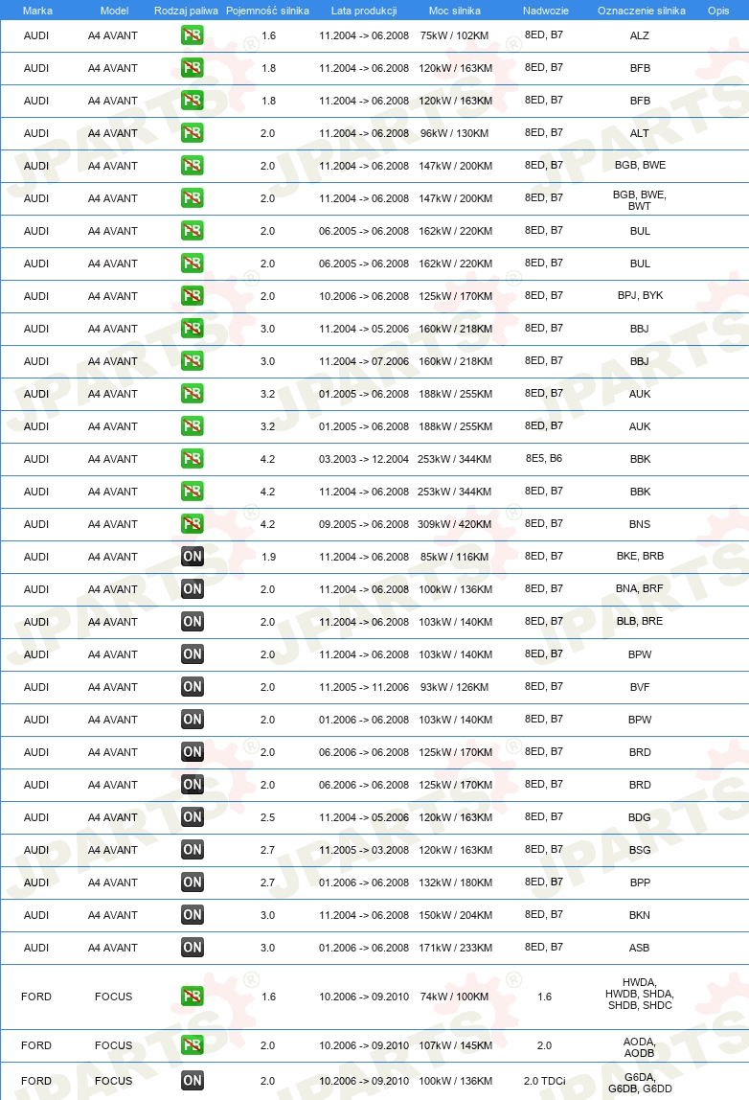Select engine code BDG cell

pos(640,817)
